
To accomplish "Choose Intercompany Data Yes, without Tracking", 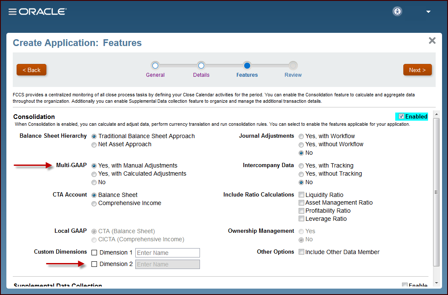I will point(301,174).
